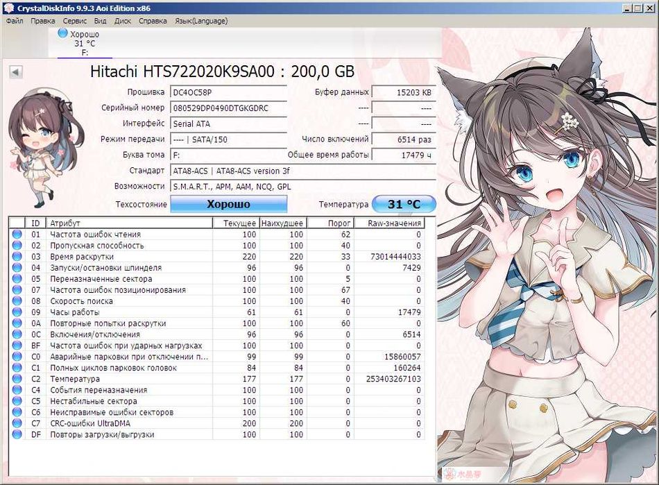This screenshot has height=485, width=659.
Task: Open the Справка menu
Action: [x=153, y=21]
